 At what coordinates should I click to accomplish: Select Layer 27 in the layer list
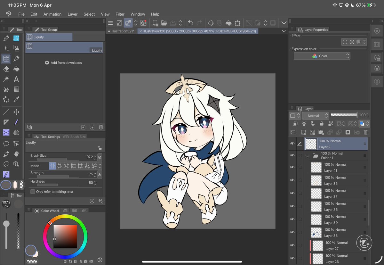pyautogui.click(x=338, y=246)
